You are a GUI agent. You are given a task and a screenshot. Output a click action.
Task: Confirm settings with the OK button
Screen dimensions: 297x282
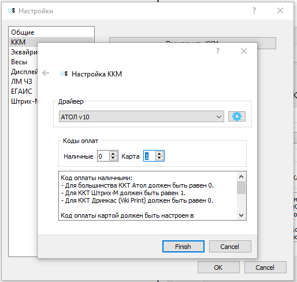[218, 268]
